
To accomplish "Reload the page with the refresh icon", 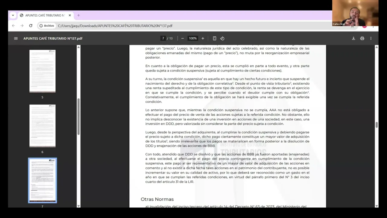I will point(31,26).
